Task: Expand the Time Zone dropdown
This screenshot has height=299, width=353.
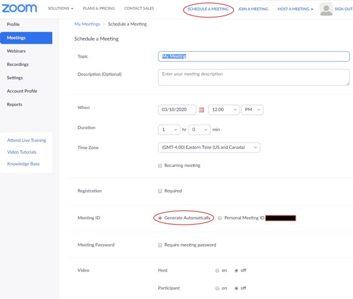Action: click(209, 148)
